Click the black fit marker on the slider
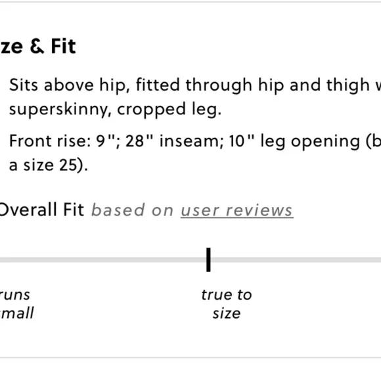Viewport: 381px width, 381px height. (208, 259)
